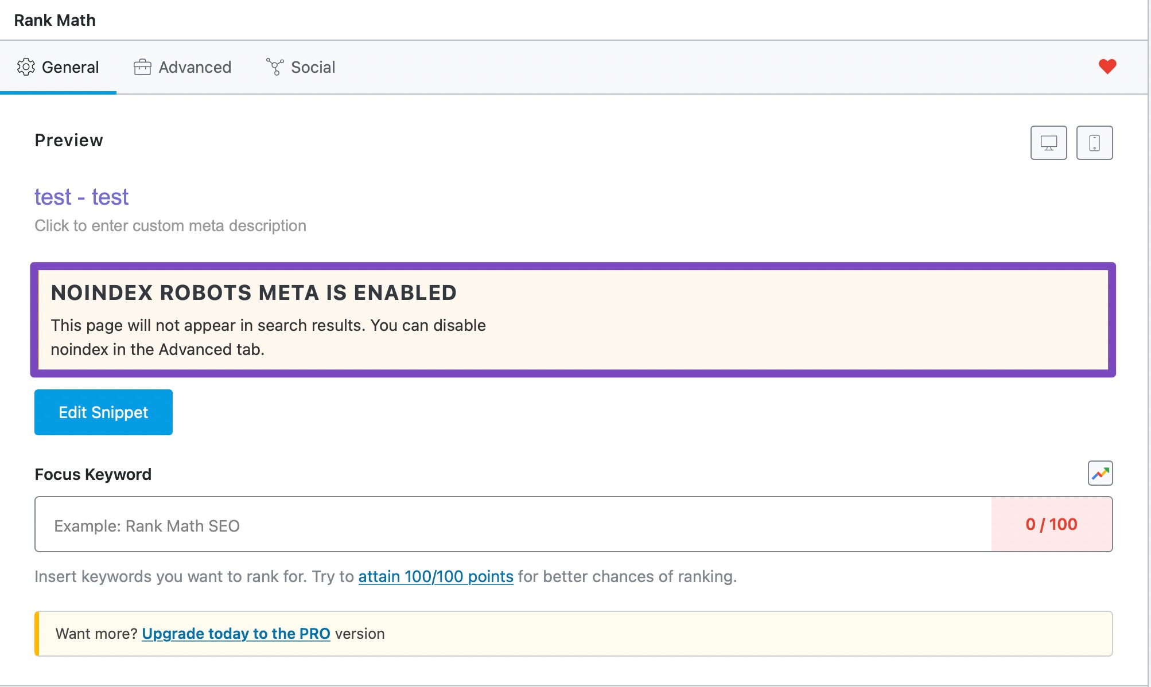Click the 'test - test' preview title
The image size is (1151, 687).
coord(81,197)
